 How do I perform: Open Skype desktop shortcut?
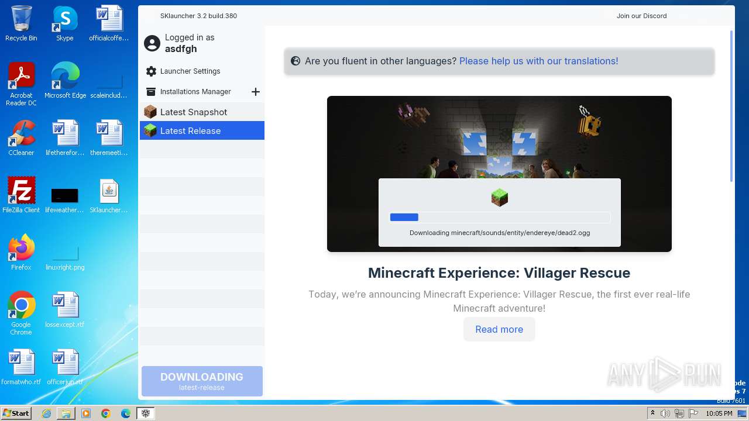[x=65, y=24]
